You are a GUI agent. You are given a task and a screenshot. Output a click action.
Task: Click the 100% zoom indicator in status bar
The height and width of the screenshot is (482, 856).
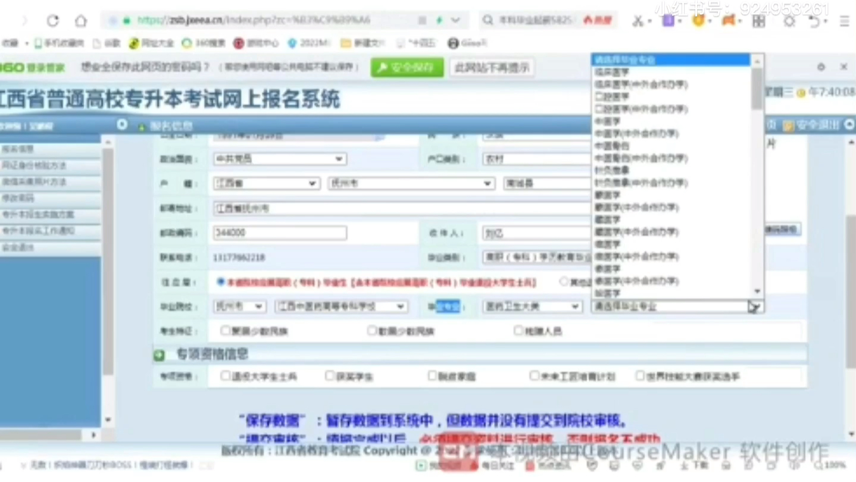pos(831,465)
